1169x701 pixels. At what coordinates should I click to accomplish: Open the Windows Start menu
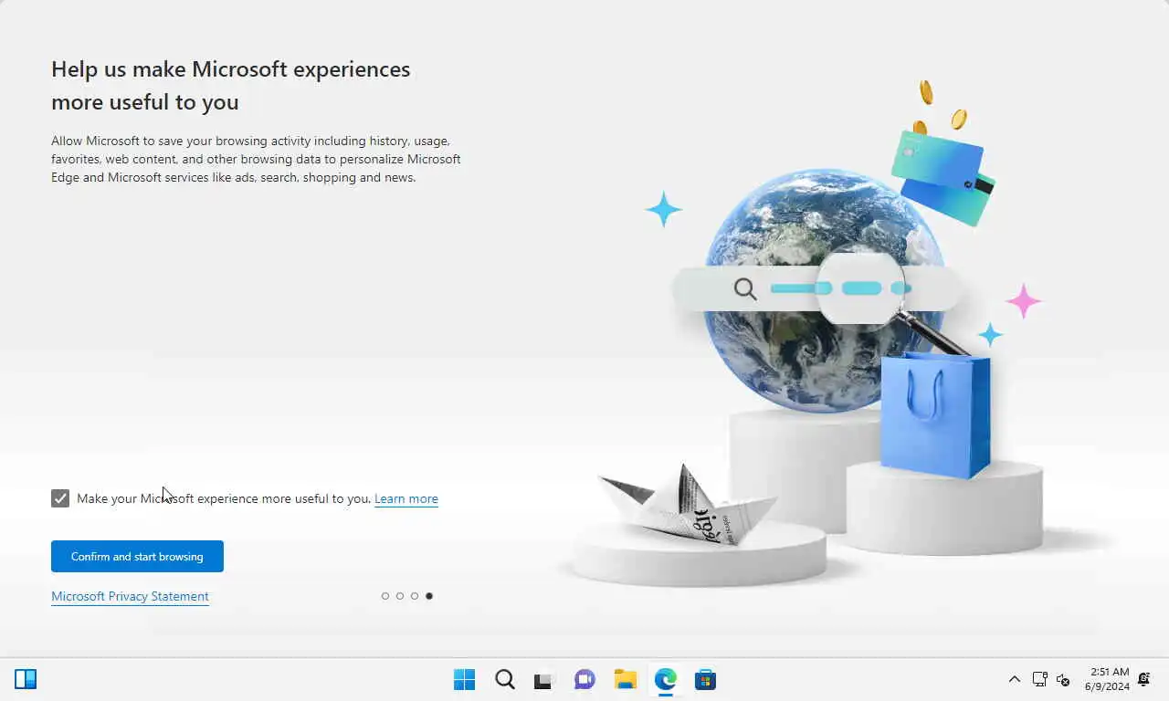[x=465, y=679]
